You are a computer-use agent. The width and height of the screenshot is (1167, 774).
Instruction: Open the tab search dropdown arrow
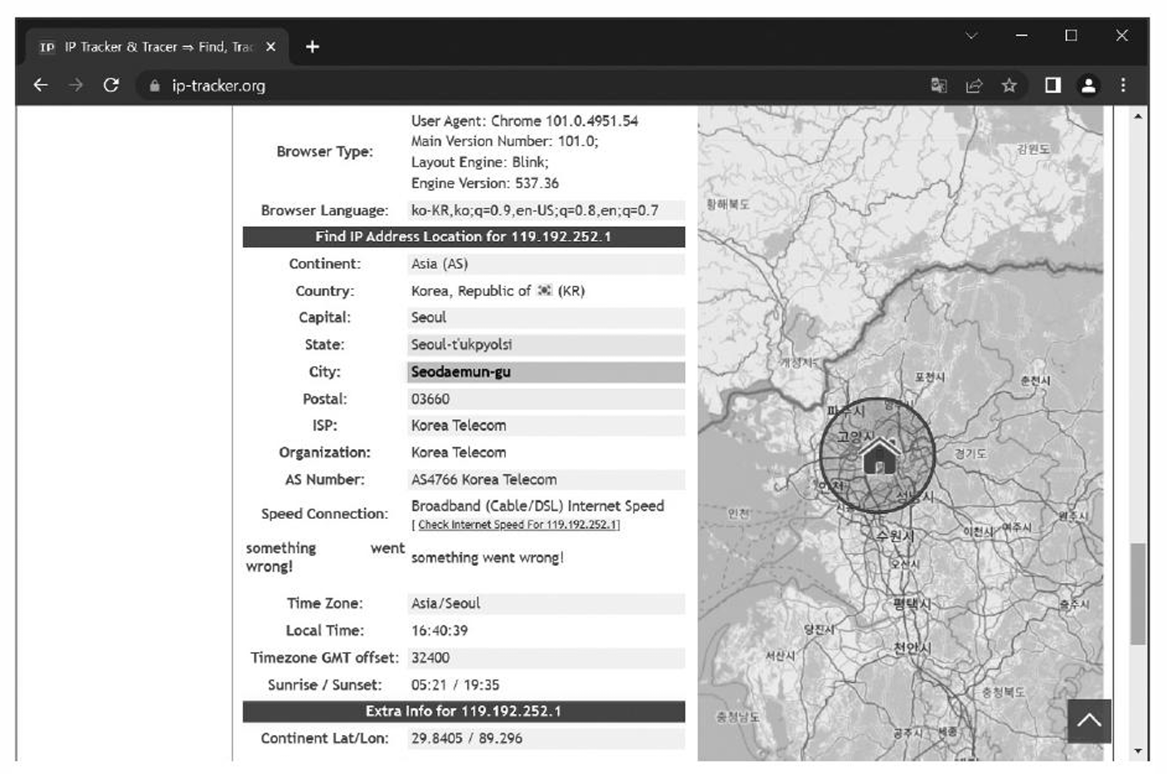(971, 36)
